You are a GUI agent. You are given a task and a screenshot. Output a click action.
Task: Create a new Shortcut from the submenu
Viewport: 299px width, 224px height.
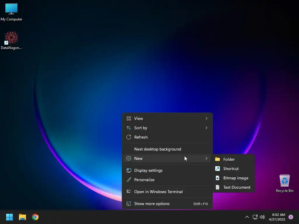[234, 169]
